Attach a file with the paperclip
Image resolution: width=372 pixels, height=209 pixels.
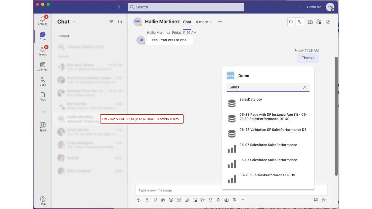click(x=155, y=200)
